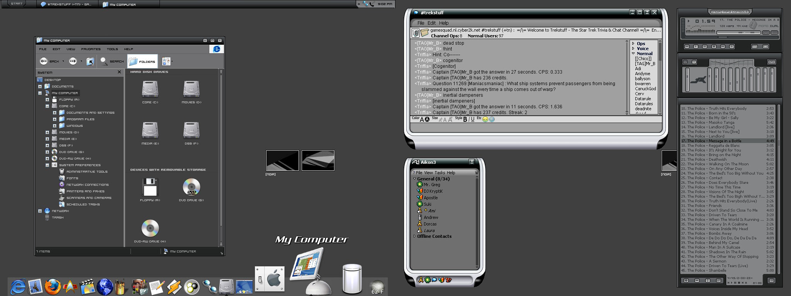Expand the Voice user group
This screenshot has height=296, width=791.
click(633, 49)
